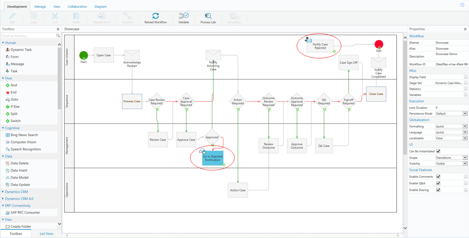Open the help question mark icon
Image resolution: width=469 pixels, height=238 pixels.
click(x=462, y=5)
